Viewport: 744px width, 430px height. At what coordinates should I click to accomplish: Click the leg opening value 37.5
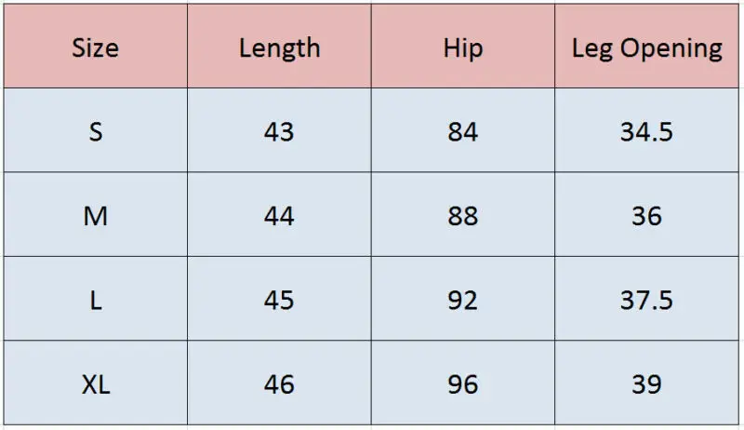coord(646,300)
